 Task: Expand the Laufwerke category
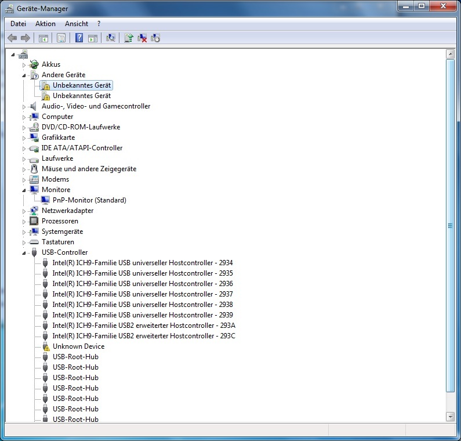click(x=24, y=159)
